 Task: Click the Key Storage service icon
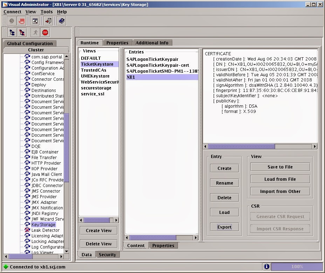(27, 224)
